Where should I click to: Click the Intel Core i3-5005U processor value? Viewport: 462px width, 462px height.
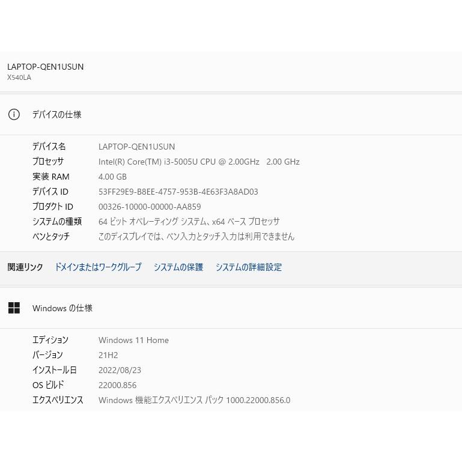(x=198, y=162)
